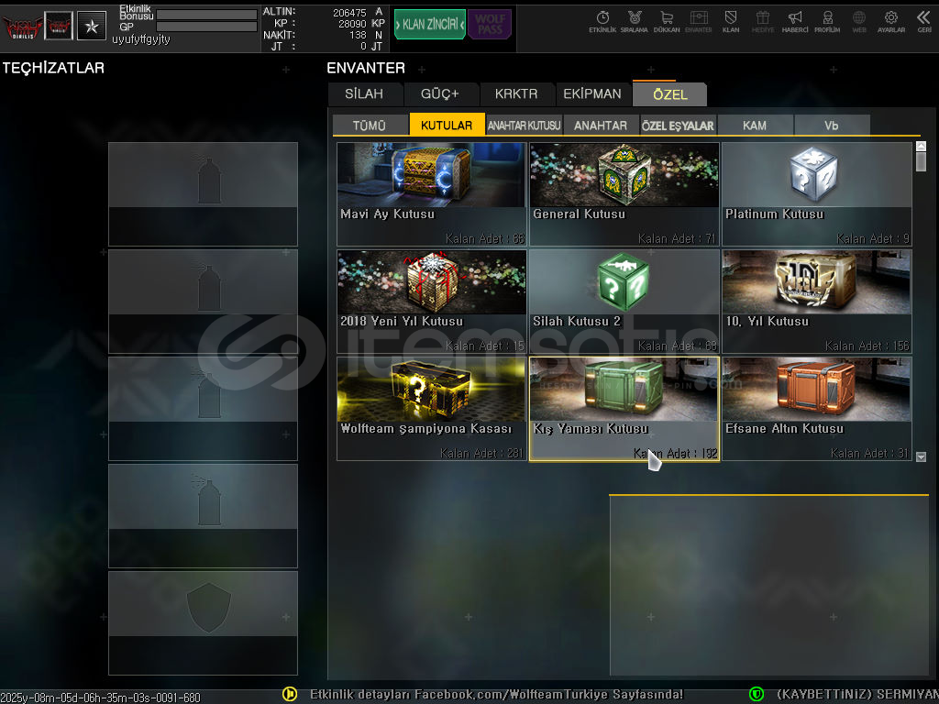The height and width of the screenshot is (704, 939).
Task: Switch to the GÜÇ+ inventory tab
Action: [x=440, y=94]
